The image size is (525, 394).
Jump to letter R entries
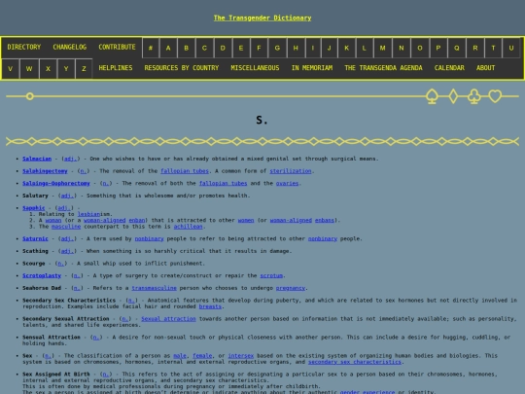coord(475,48)
